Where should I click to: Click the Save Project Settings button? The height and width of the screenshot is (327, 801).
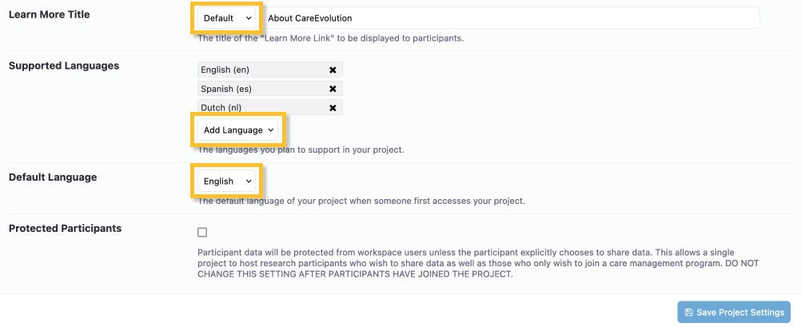(734, 312)
